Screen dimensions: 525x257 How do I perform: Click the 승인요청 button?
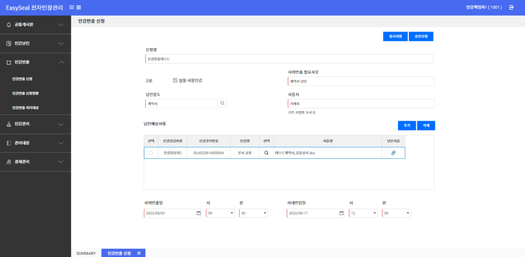click(x=421, y=36)
